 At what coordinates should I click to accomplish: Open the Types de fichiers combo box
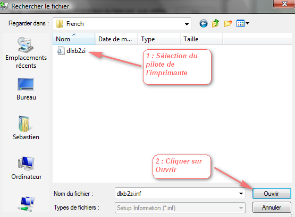pyautogui.click(x=180, y=208)
